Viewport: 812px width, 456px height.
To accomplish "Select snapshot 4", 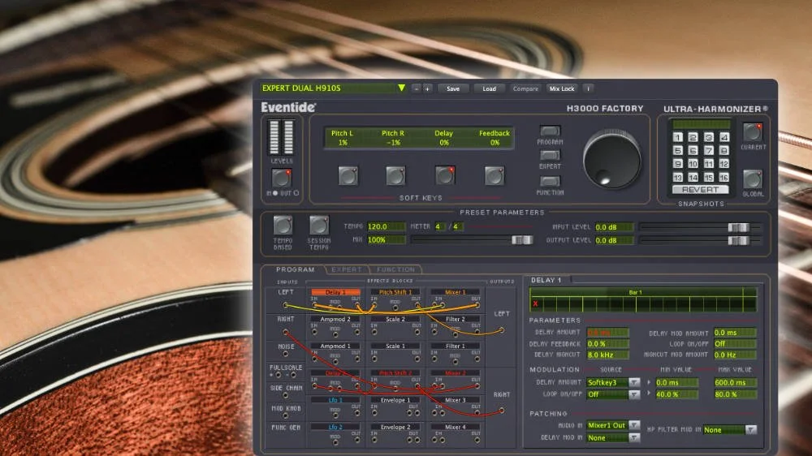I will (724, 137).
